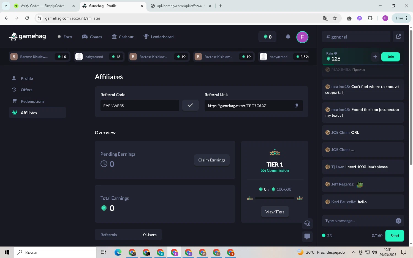Open the purple F profile avatar
This screenshot has height=258, width=413.
(302, 37)
